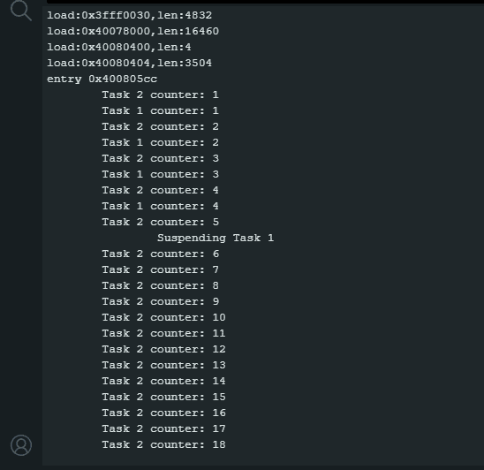Click the 'Task 2 counter: 1' line
The image size is (484, 470).
tap(161, 95)
